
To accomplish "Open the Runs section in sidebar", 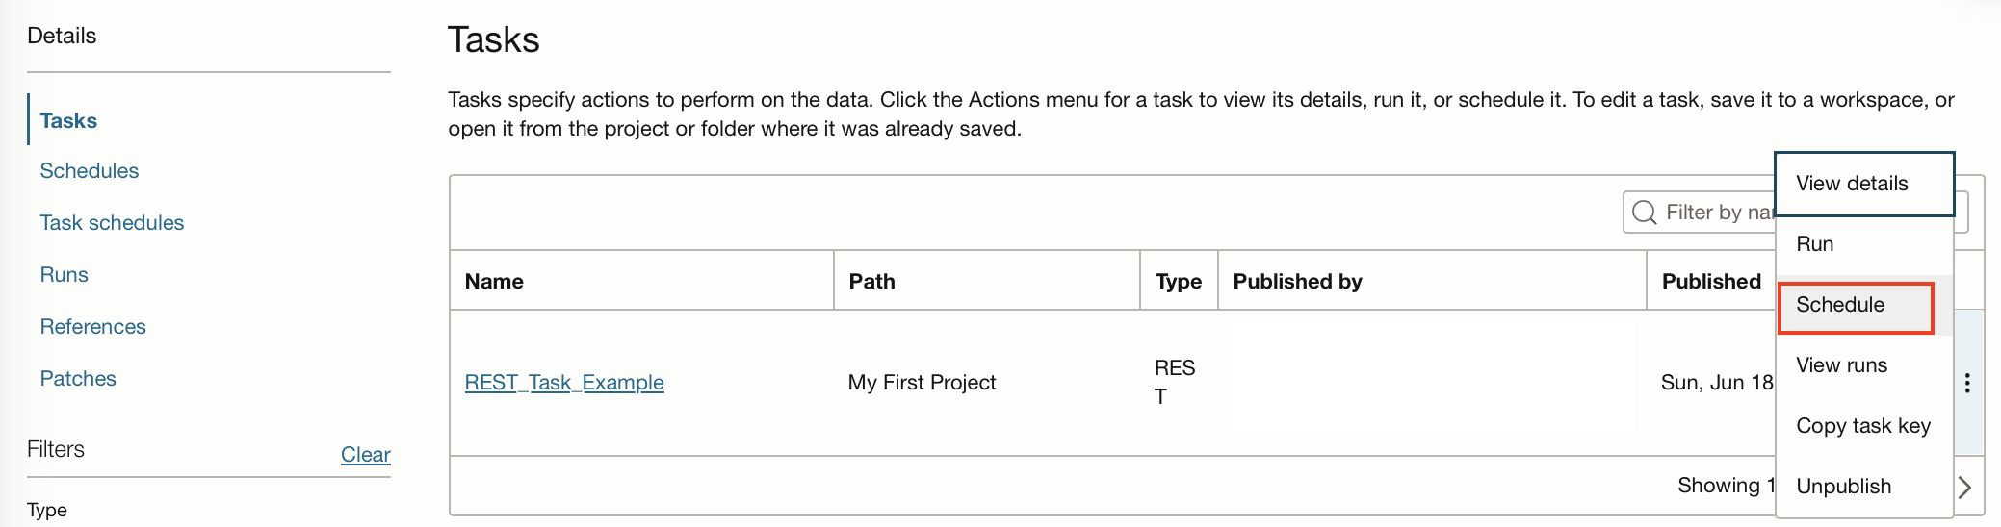I will [65, 275].
